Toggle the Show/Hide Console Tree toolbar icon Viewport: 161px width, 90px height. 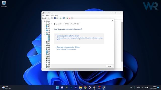point(48,18)
